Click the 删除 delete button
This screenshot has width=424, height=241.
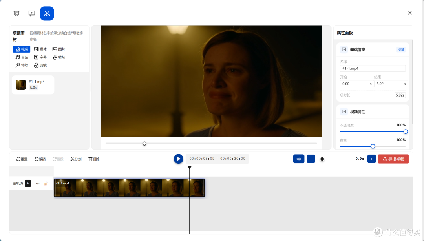point(94,159)
